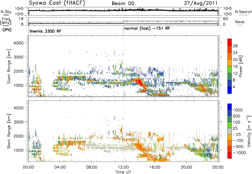
Task: Click the power panel 'Slant Range [km]' label
Action: point(9,66)
